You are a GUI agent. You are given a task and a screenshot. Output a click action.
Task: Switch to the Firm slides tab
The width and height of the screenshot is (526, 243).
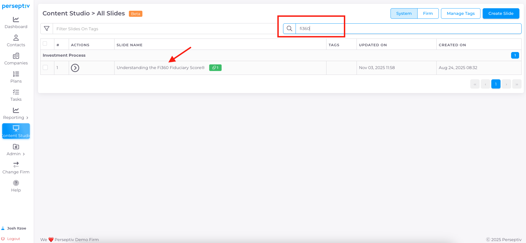[428, 13]
